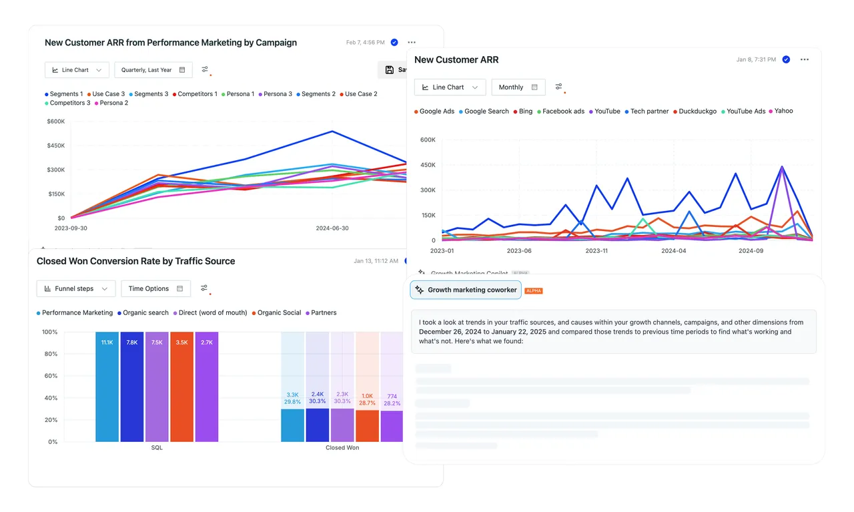Open more options menu on New Customer ARR card
This screenshot has width=854, height=512.
(x=805, y=59)
